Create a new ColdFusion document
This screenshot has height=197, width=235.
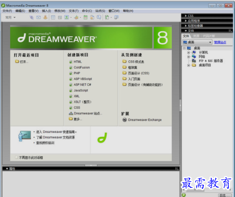[82, 68]
